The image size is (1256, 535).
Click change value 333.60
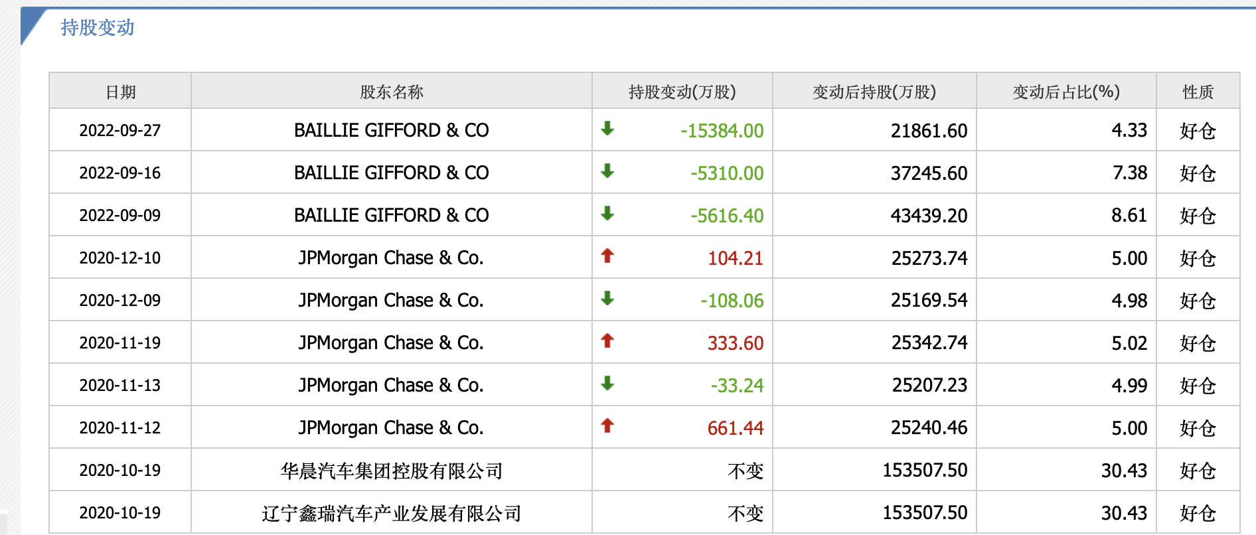pyautogui.click(x=736, y=343)
